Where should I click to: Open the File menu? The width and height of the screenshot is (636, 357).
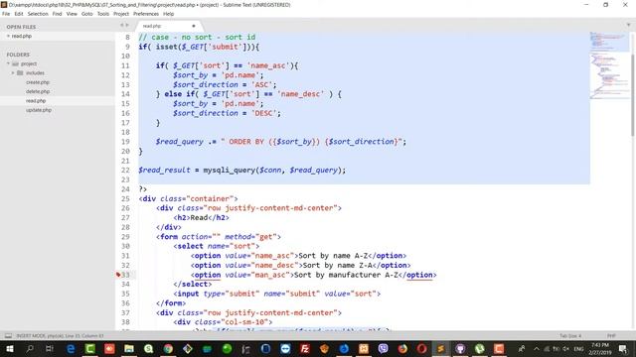point(6,14)
